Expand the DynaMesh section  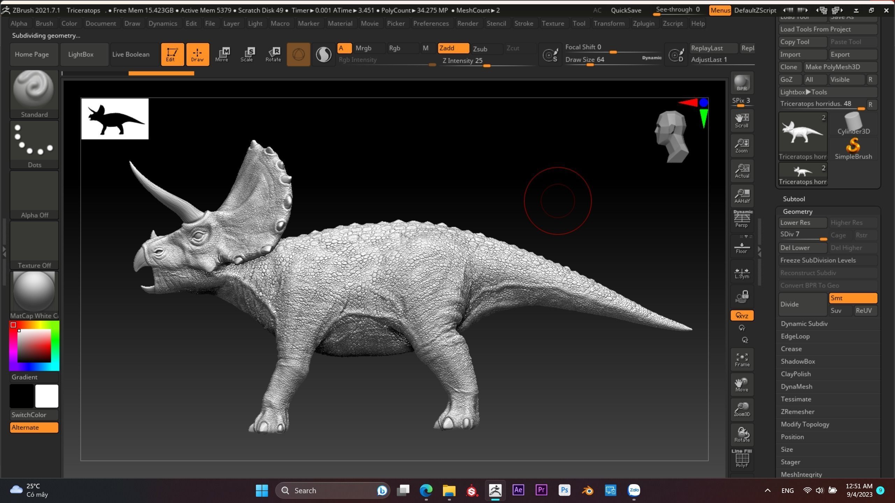(x=796, y=386)
